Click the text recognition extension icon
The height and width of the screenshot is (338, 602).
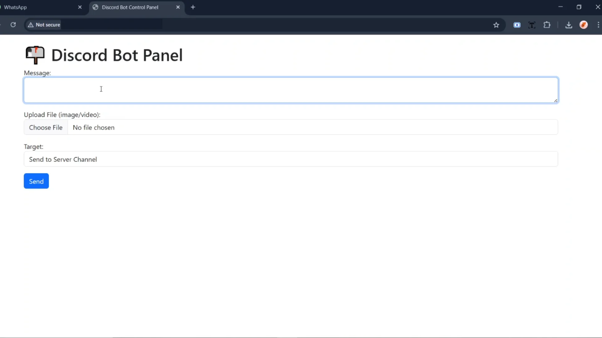pyautogui.click(x=532, y=25)
